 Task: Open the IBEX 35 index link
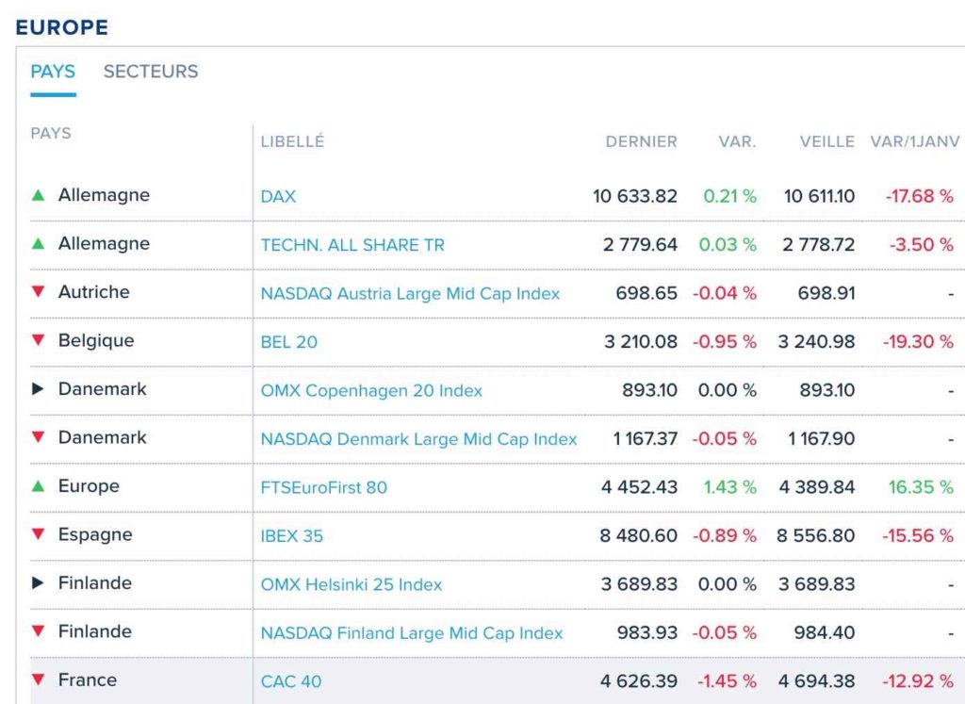[x=292, y=536]
